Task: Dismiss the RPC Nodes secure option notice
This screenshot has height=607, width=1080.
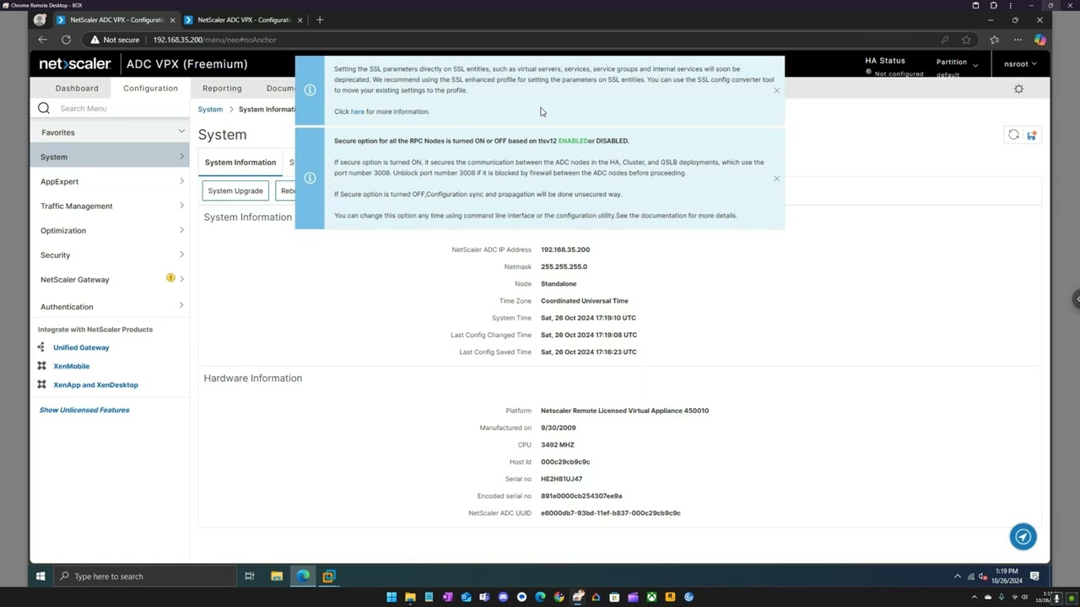Action: (x=776, y=178)
